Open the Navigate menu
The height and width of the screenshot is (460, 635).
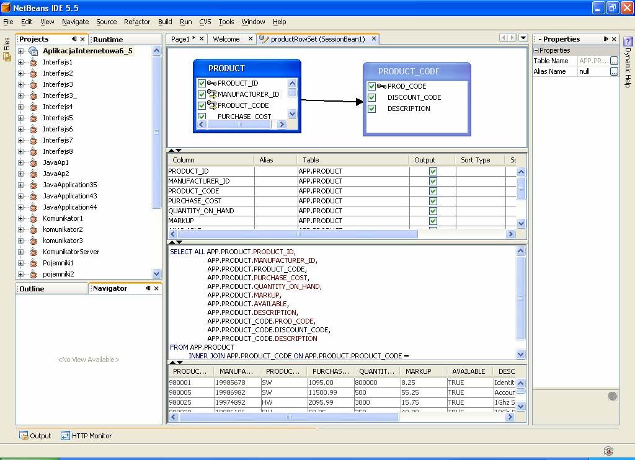coord(75,22)
